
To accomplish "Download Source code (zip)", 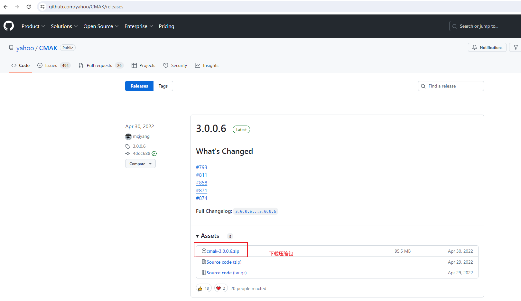I will (x=224, y=262).
